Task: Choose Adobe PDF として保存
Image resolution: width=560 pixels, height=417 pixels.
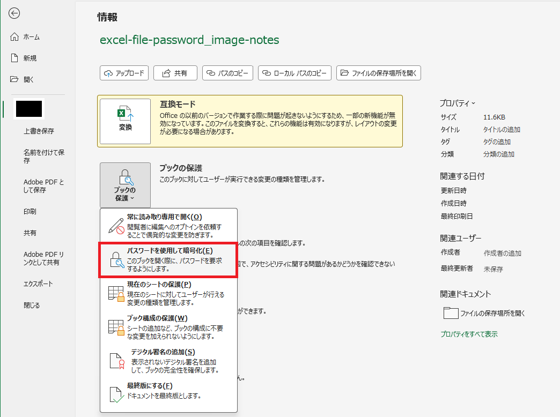Action: [x=43, y=185]
